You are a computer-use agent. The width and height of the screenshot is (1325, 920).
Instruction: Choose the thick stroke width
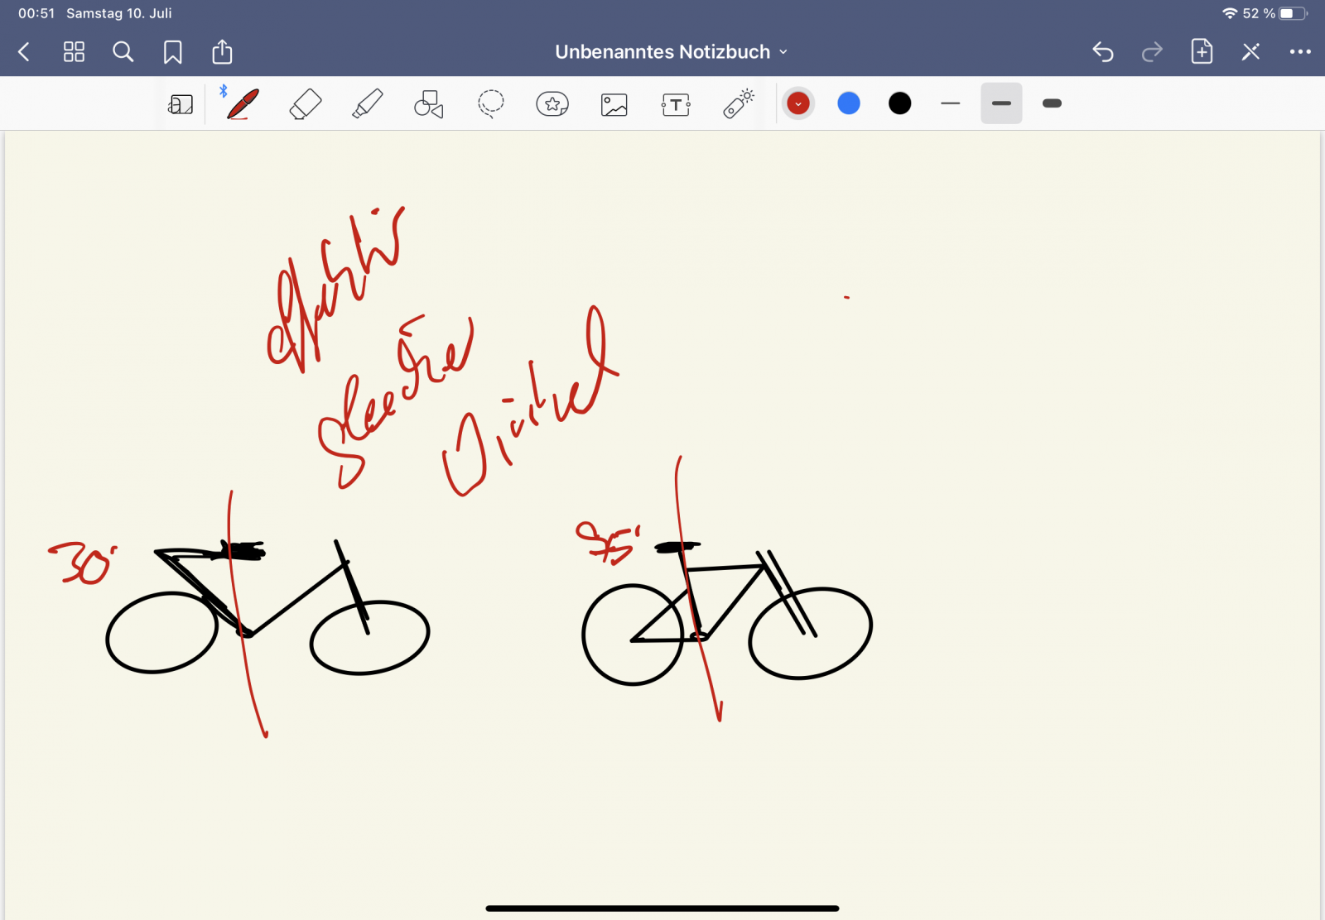[x=1052, y=103]
